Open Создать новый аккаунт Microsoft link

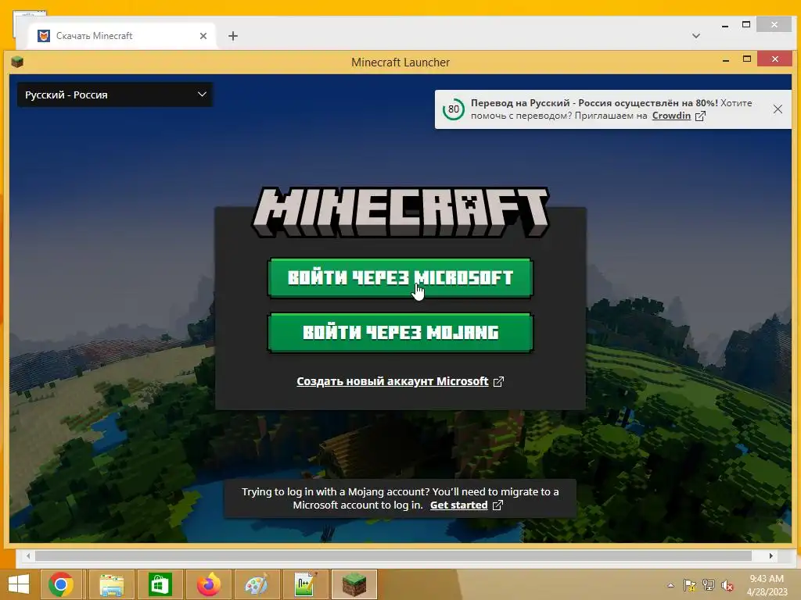(393, 381)
